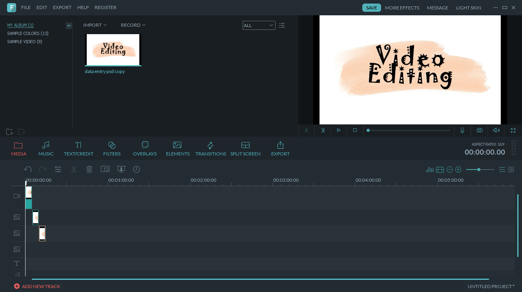Image resolution: width=522 pixels, height=292 pixels.
Task: Redo the last action
Action: (x=42, y=170)
